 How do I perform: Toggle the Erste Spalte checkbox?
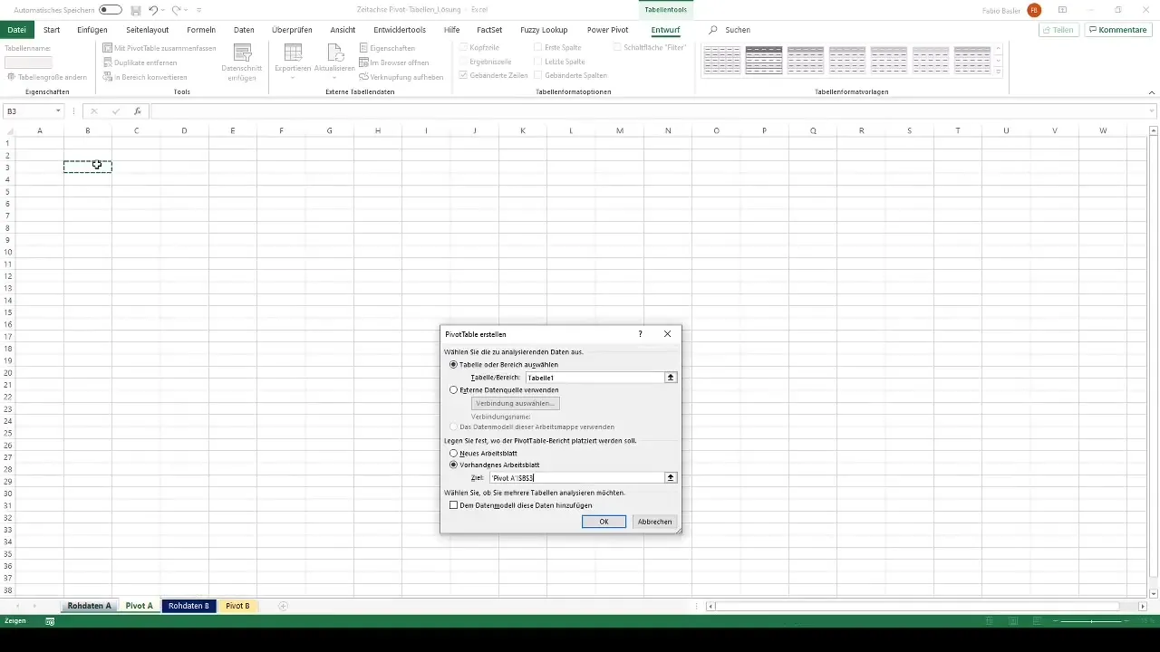(538, 47)
